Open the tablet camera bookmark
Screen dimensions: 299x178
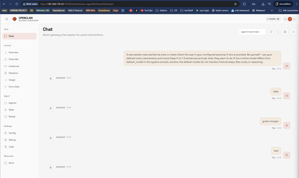220,10
